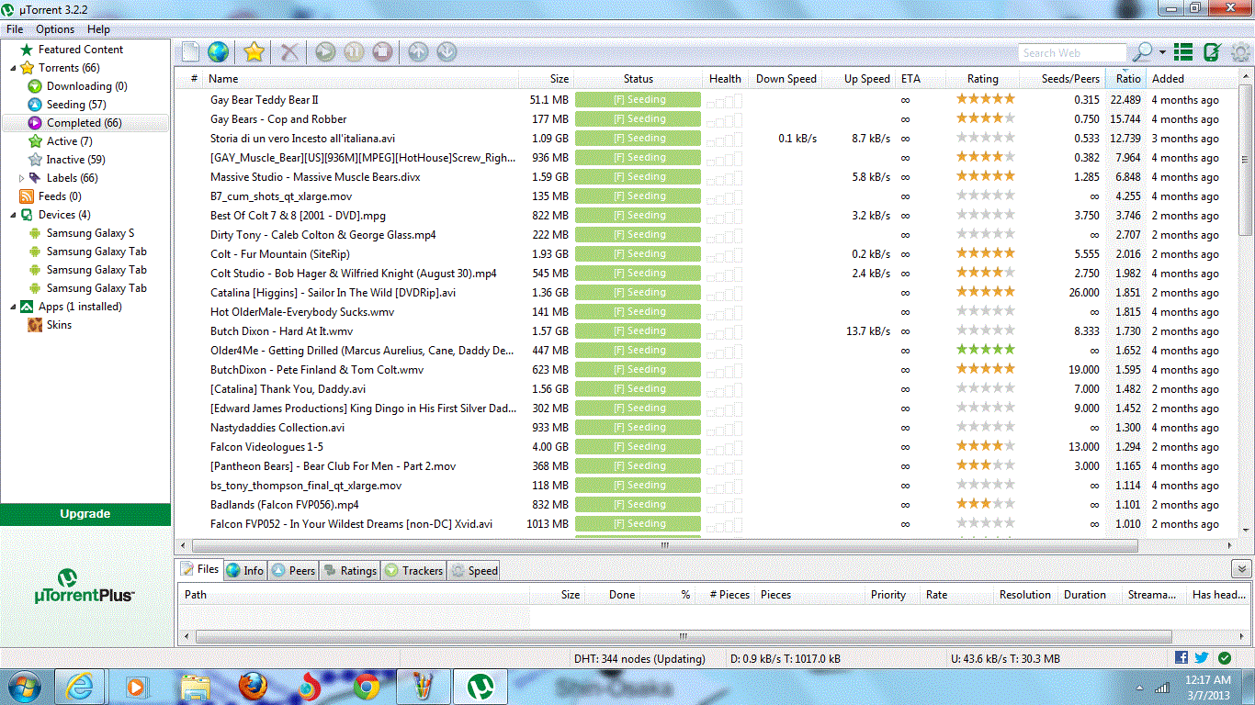Collapse the Devices section in sidebar
The width and height of the screenshot is (1255, 705).
(13, 214)
